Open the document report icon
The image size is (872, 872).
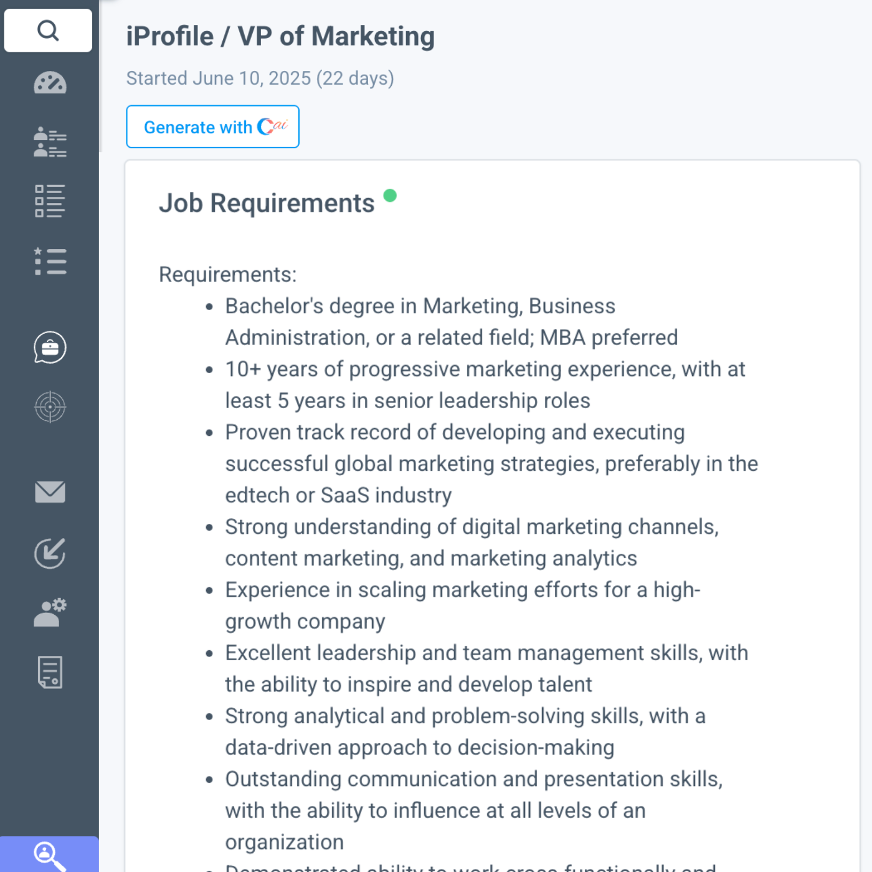click(x=49, y=673)
